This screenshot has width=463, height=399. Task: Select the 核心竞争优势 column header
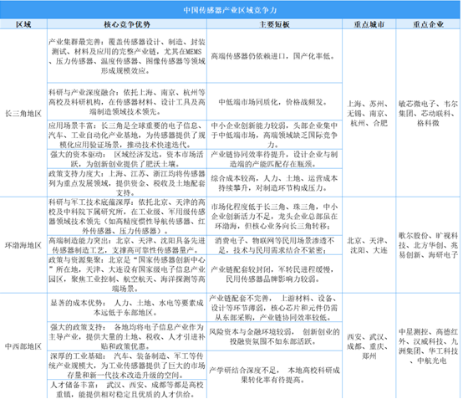point(127,24)
